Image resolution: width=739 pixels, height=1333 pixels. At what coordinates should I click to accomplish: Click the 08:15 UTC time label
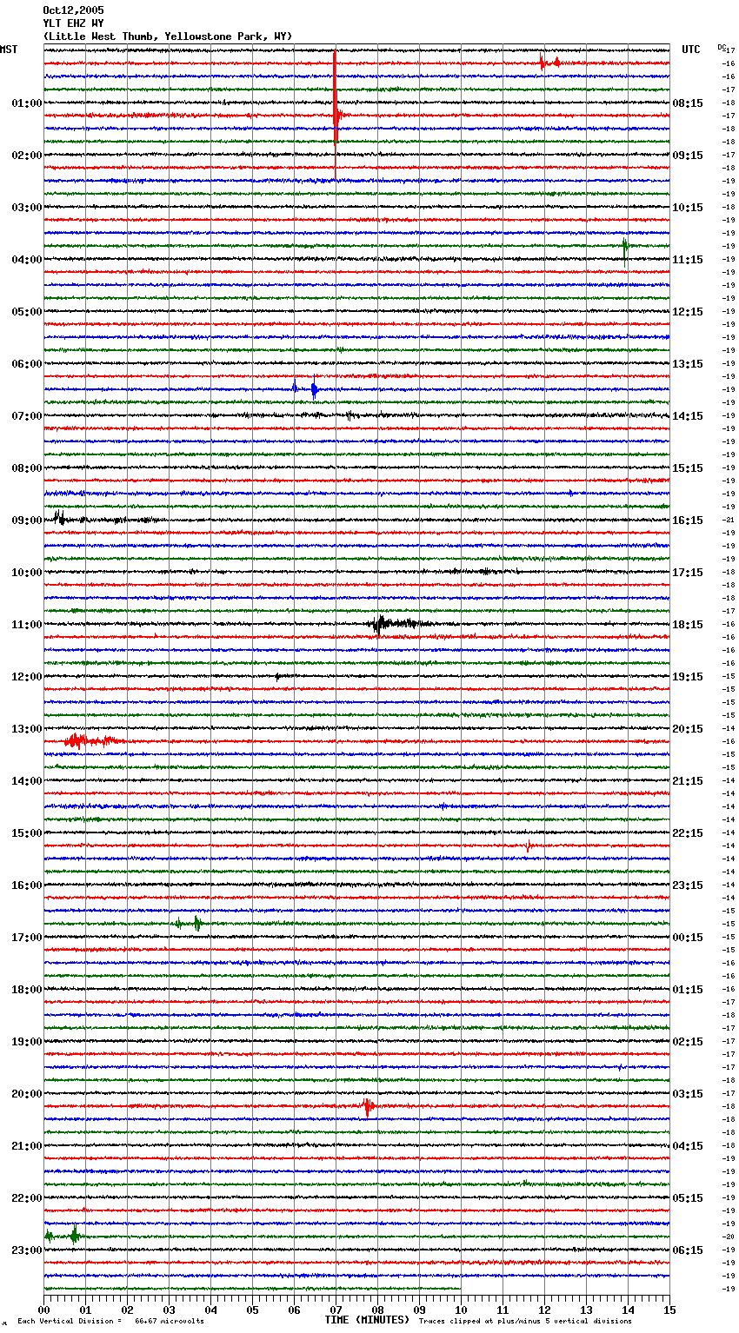(688, 103)
